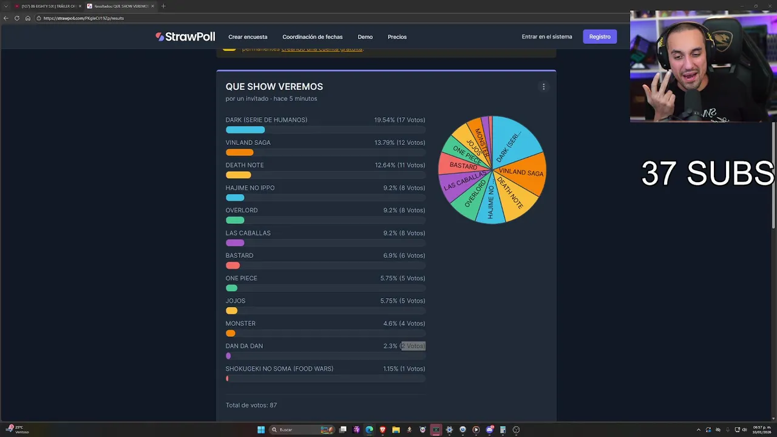Open the media player taskbar icon
Screen dimensions: 777x437
[476, 430]
